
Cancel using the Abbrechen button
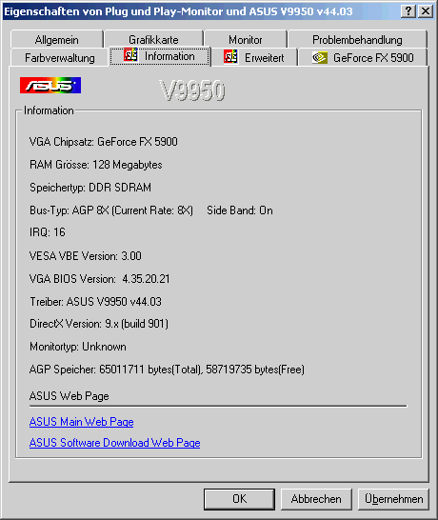[x=316, y=499]
